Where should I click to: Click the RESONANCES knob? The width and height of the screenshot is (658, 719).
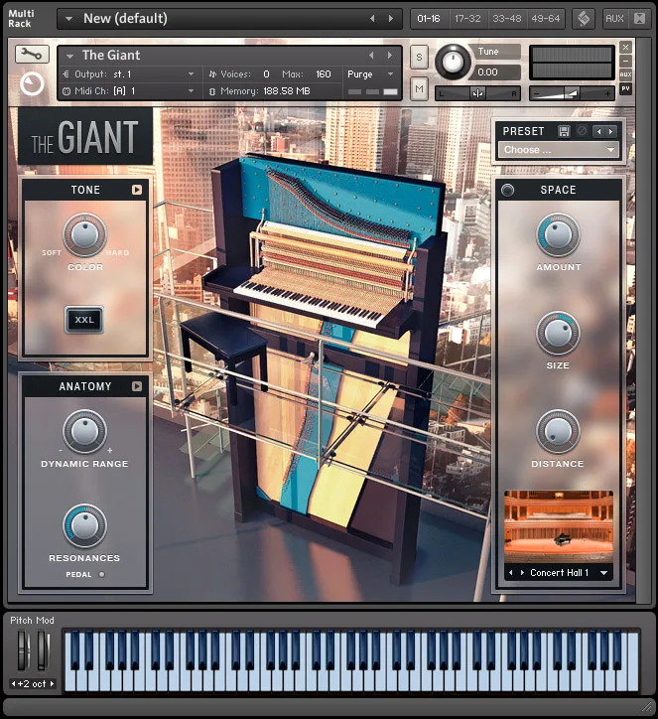tap(84, 526)
